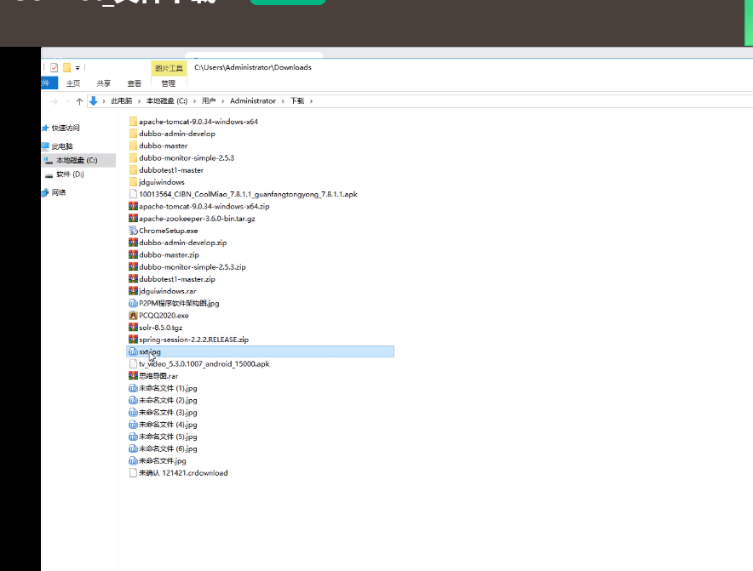Expand the chevron after 用户 in address bar
753x571 pixels.
(223, 101)
